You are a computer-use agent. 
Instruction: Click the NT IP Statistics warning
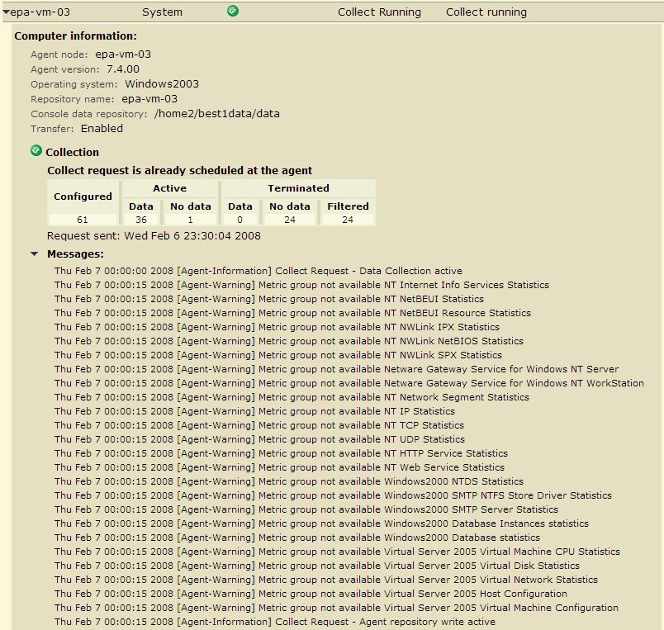(x=254, y=411)
